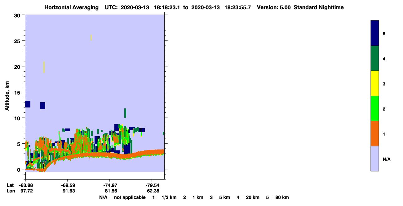This screenshot has height=206, width=403.
Task: Click latitude value -63.88
Action: click(25, 185)
